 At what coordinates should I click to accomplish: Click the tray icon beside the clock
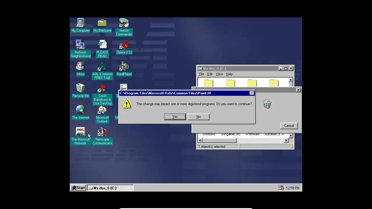[281, 188]
